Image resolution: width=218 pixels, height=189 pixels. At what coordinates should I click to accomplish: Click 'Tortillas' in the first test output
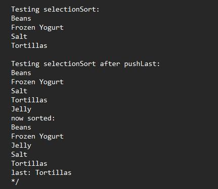(29, 45)
